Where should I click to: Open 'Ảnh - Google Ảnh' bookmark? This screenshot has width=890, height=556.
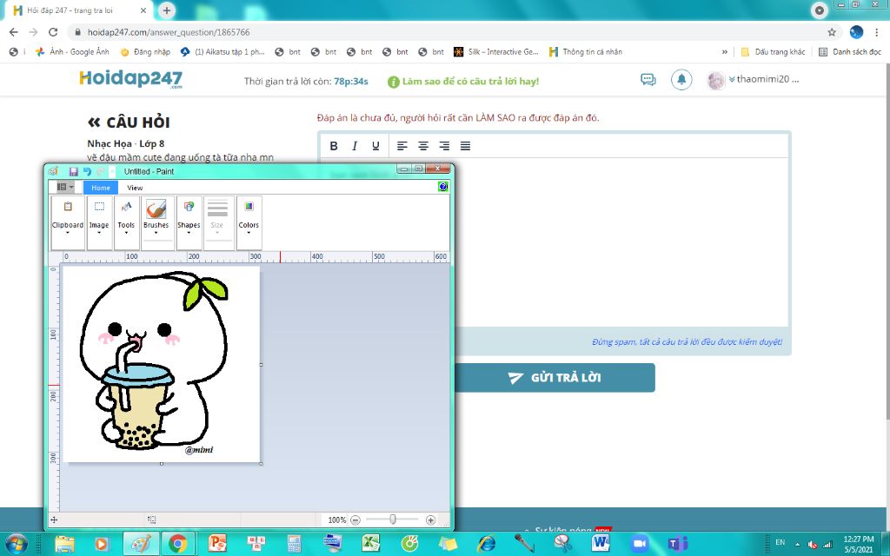coord(72,51)
